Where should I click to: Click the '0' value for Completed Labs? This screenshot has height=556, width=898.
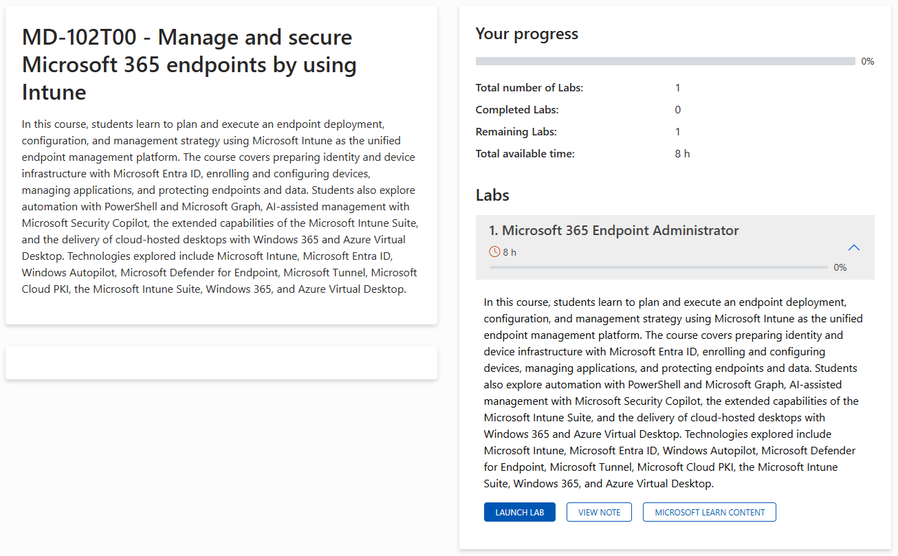(678, 110)
